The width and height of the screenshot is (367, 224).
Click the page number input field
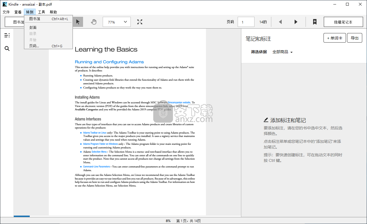click(246, 22)
